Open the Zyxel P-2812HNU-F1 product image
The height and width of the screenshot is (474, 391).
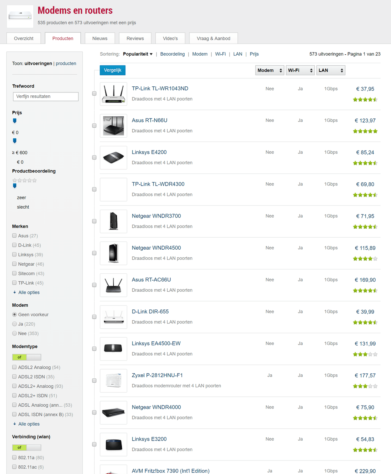pos(113,380)
